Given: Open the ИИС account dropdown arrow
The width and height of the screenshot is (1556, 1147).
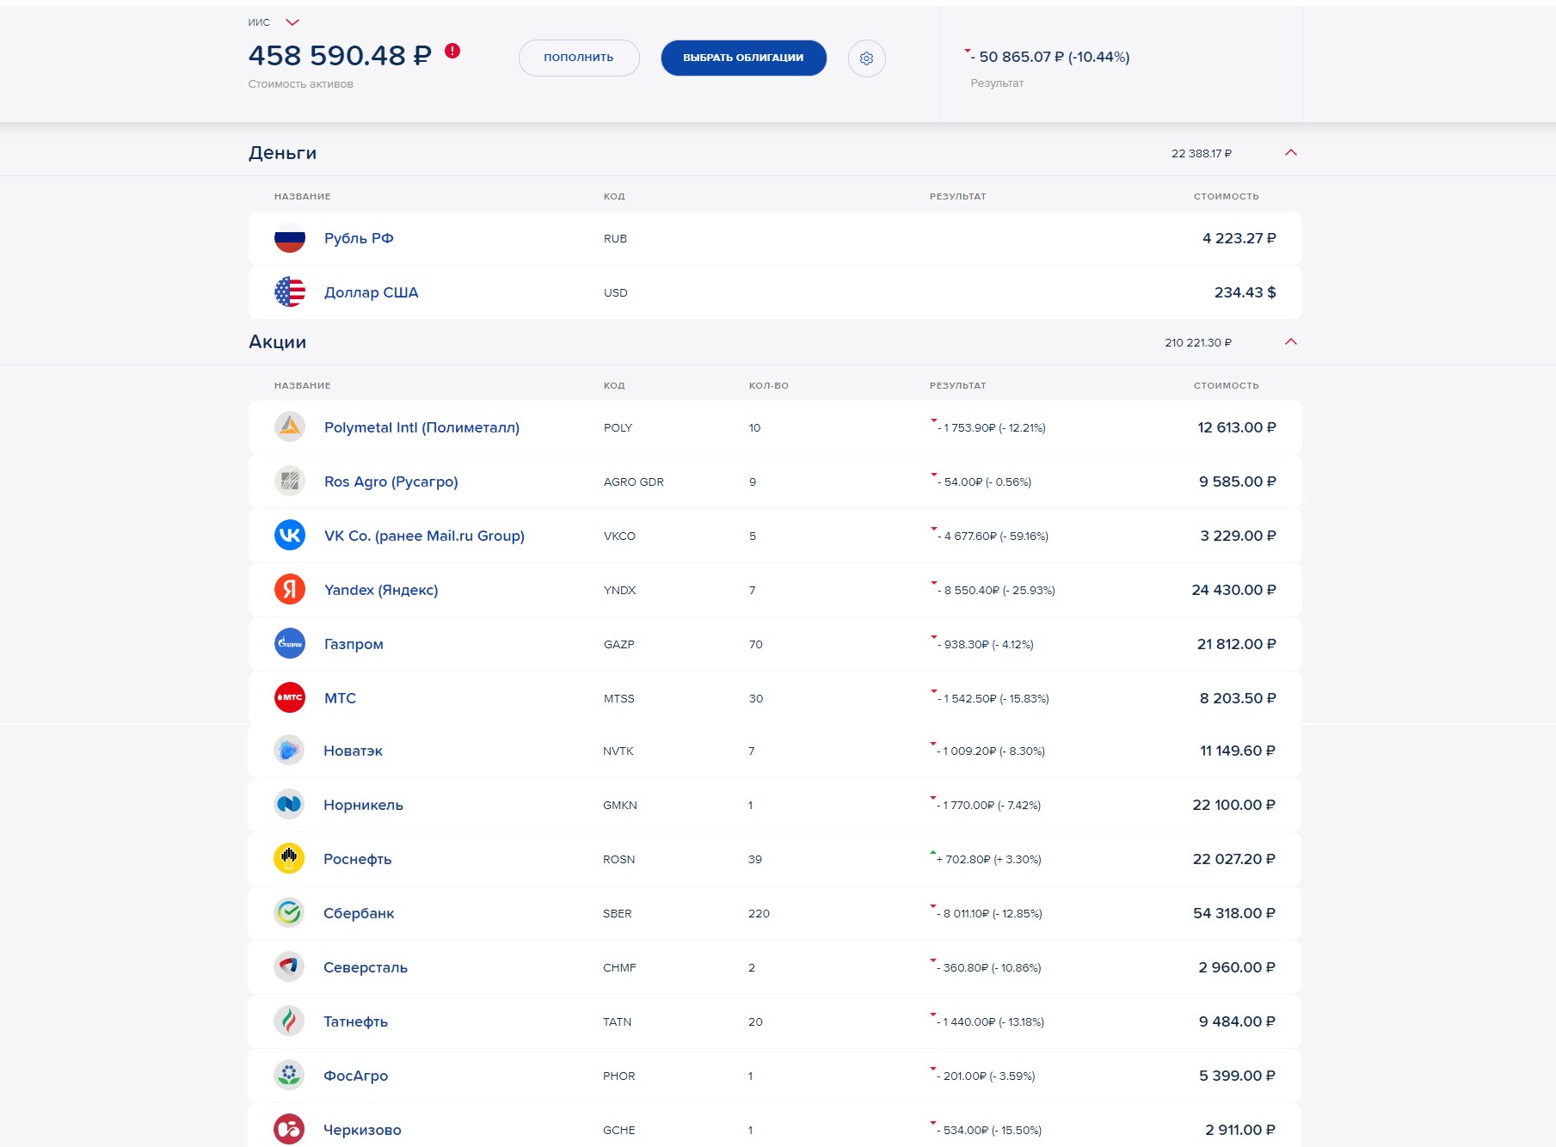Looking at the screenshot, I should coord(292,22).
